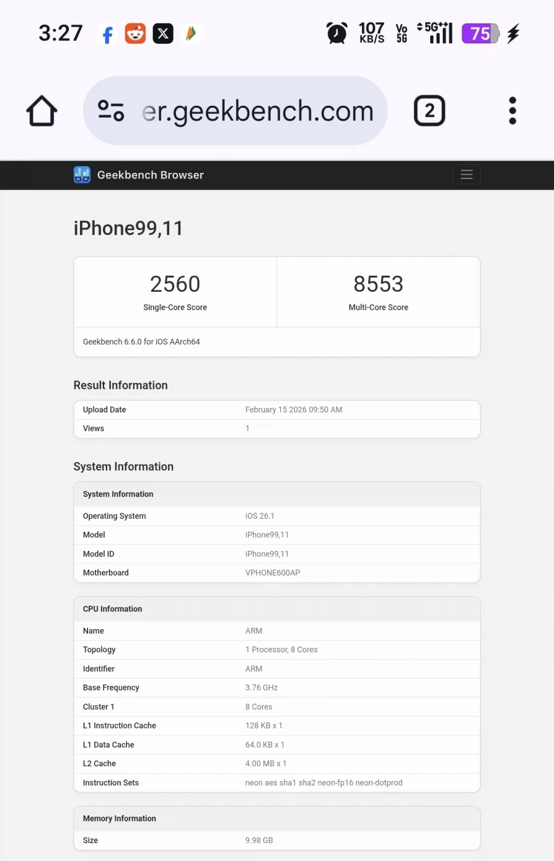Open the Geekbench Browser home link
554x861 pixels.
point(150,175)
